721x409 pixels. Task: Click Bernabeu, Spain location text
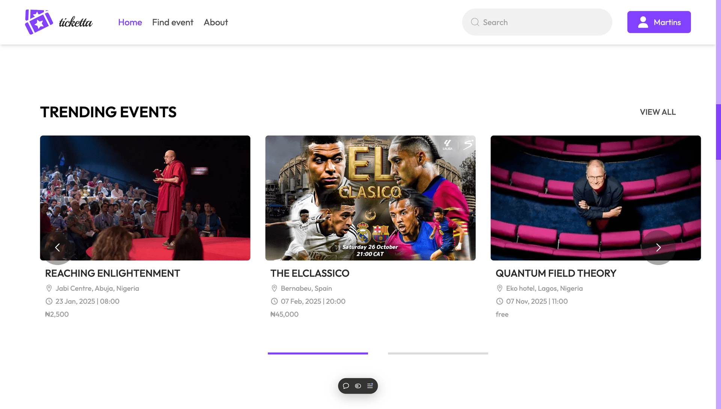click(x=306, y=288)
